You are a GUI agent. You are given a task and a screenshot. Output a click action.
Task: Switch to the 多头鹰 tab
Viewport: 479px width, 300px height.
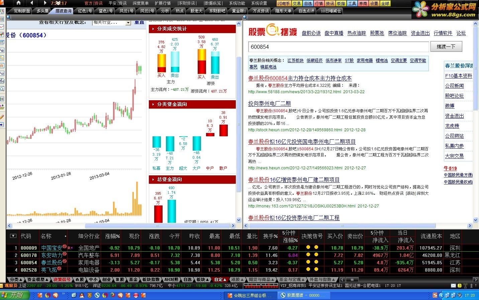point(42,11)
